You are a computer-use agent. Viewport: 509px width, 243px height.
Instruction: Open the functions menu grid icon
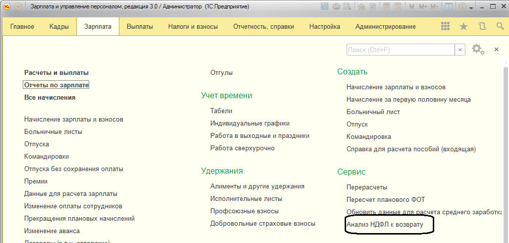click(x=445, y=26)
